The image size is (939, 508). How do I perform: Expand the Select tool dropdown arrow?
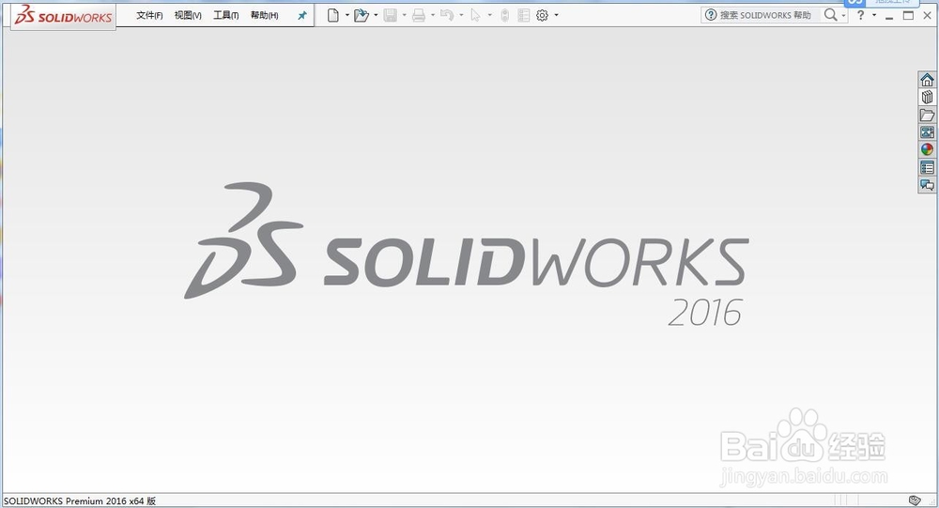point(490,16)
